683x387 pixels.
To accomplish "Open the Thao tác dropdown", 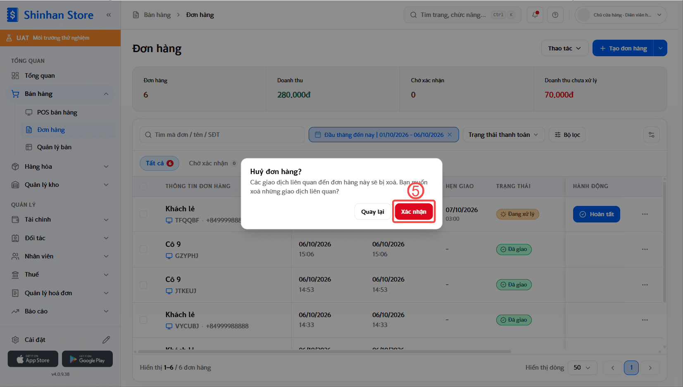I will (x=564, y=48).
